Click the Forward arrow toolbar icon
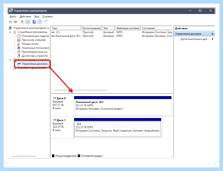 [15, 22]
